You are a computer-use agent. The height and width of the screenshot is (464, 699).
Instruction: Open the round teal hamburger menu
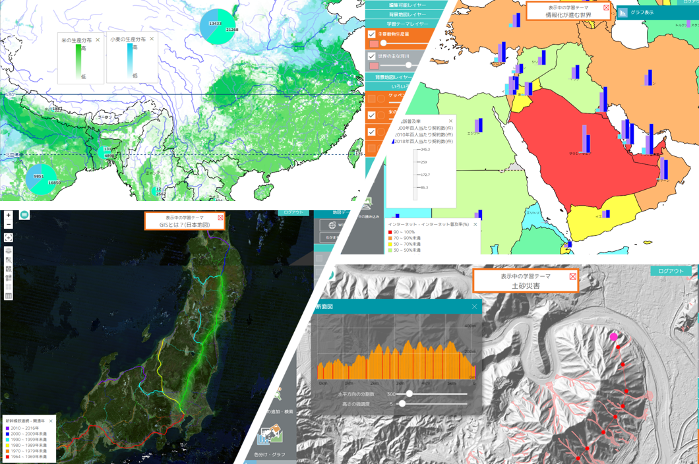pyautogui.click(x=24, y=215)
